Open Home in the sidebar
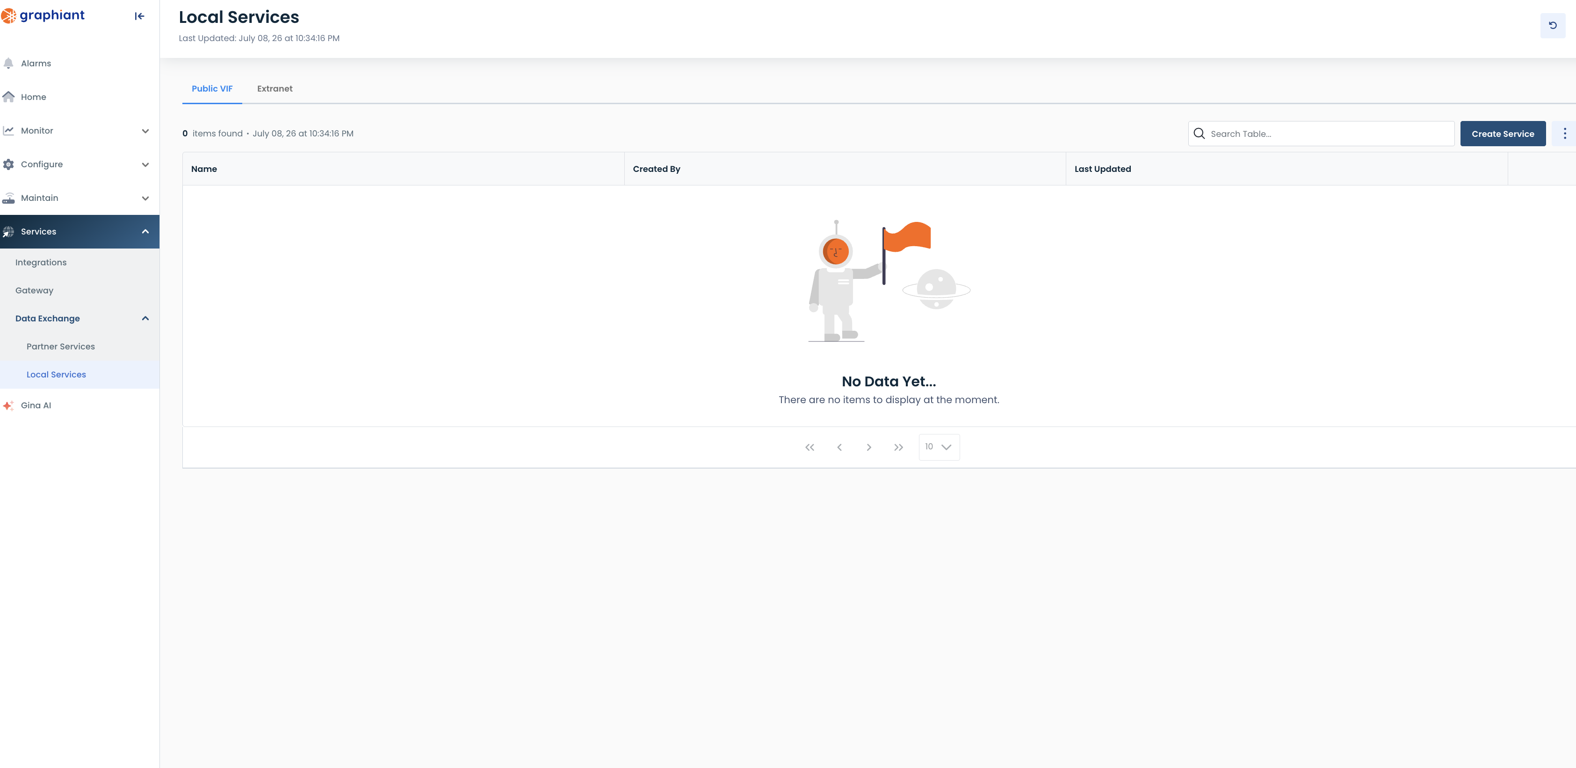1576x768 pixels. [80, 97]
